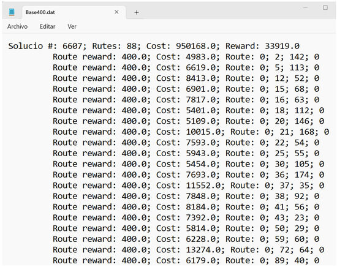This screenshot has width=337, height=267.
Task: Click the value 'Reward: 33919.0'
Action: (262, 46)
